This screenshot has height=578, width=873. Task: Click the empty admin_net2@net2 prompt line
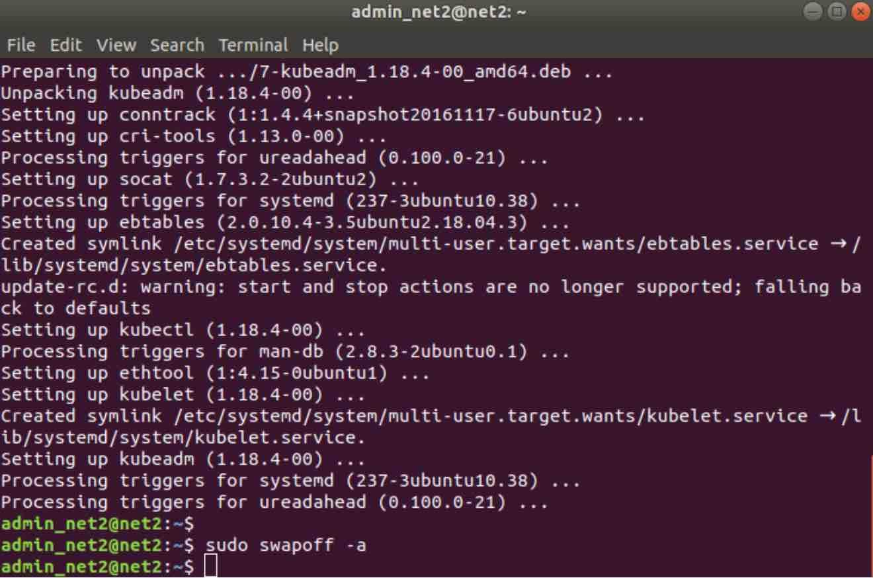click(x=97, y=524)
